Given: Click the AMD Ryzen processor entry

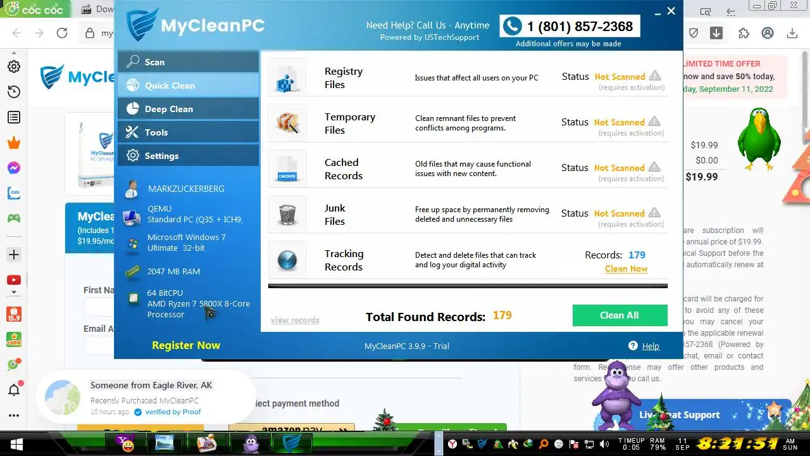Looking at the screenshot, I should [x=188, y=303].
